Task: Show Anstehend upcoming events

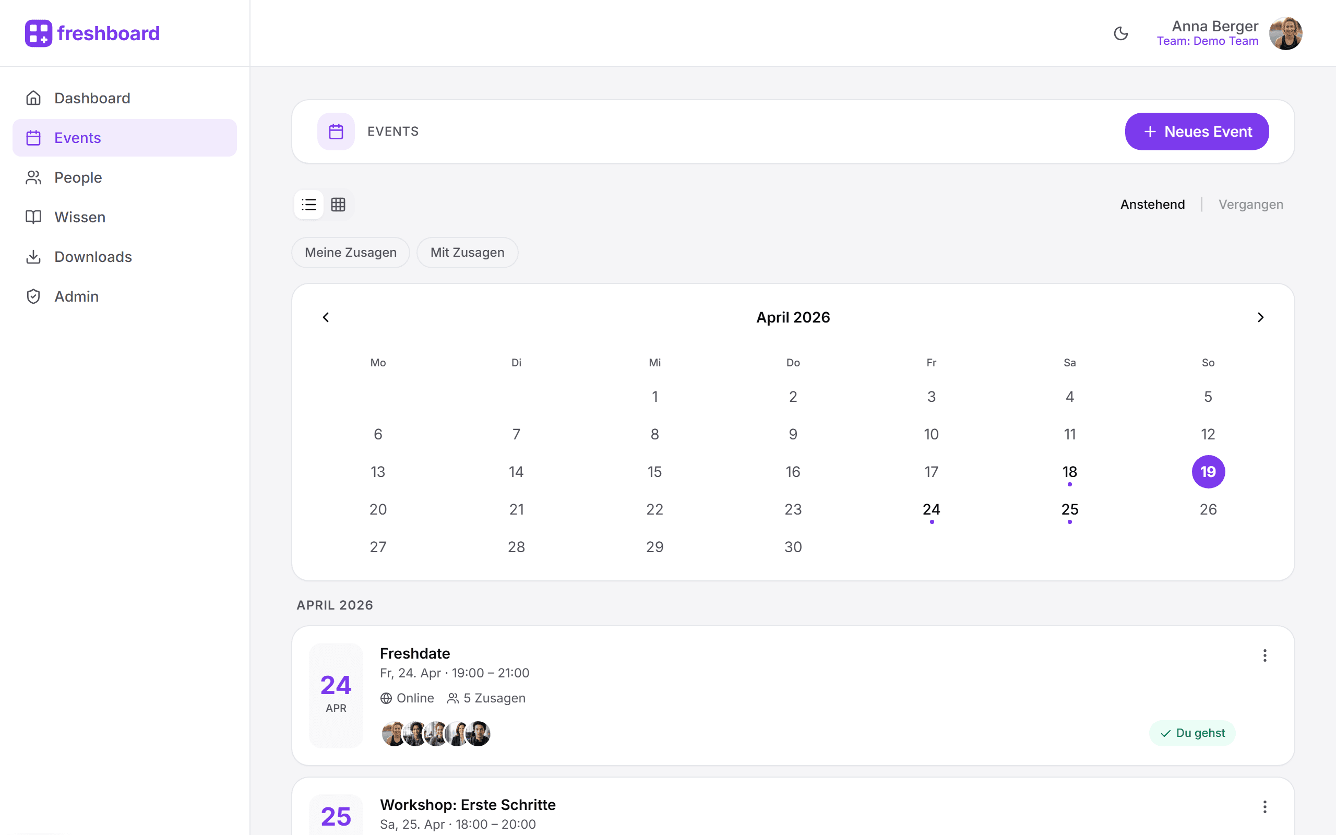Action: pyautogui.click(x=1153, y=205)
